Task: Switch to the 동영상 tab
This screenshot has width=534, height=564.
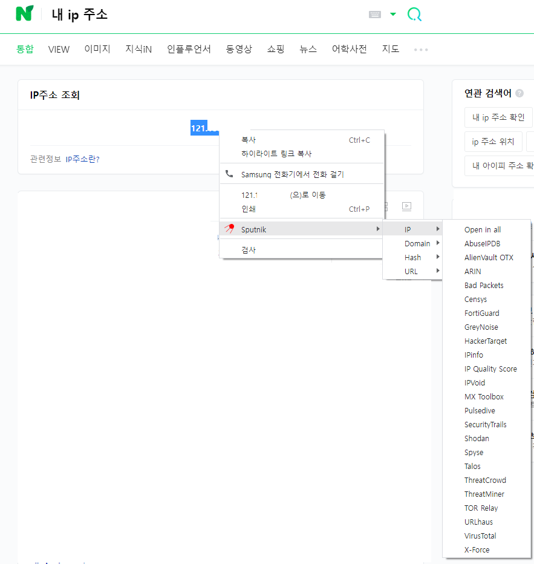Action: [239, 49]
